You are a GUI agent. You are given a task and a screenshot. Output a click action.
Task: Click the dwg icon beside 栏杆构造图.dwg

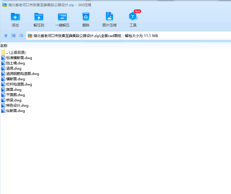(x=3, y=84)
